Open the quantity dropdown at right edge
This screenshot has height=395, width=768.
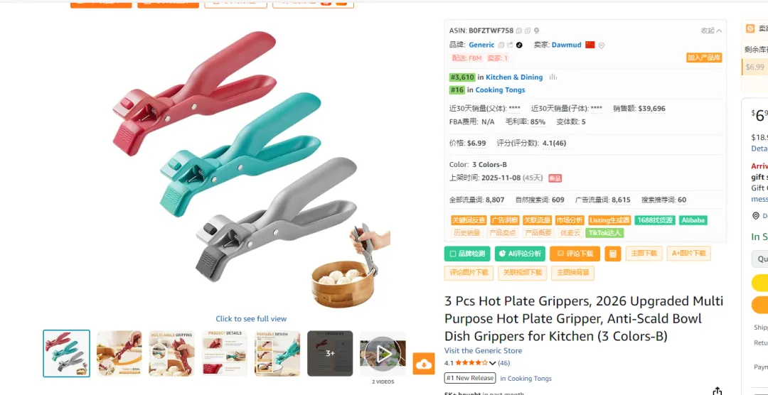[x=759, y=259]
